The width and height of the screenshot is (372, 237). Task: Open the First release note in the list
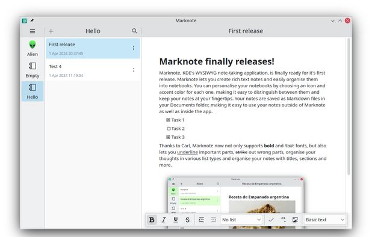point(93,48)
